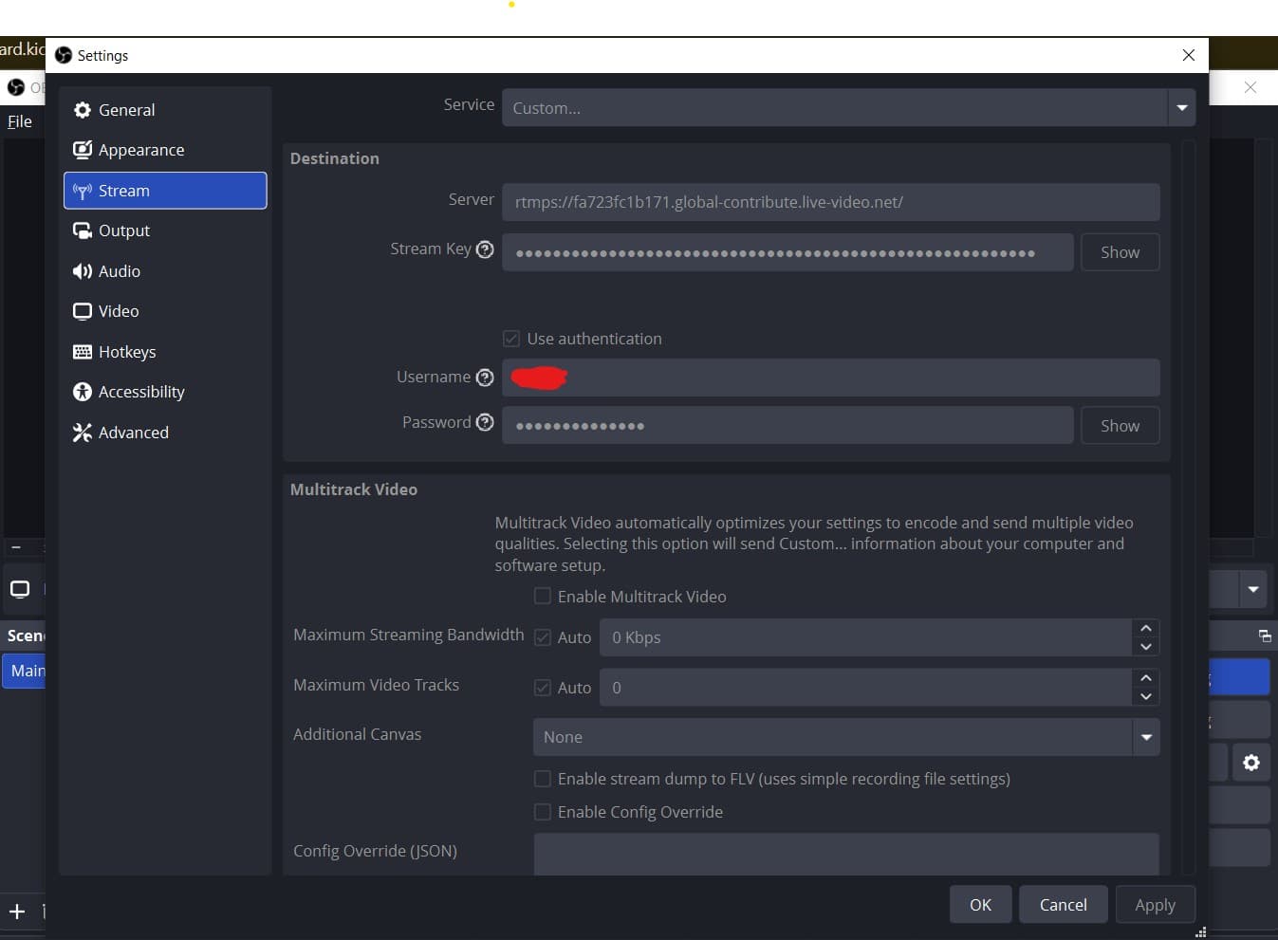Viewport: 1278px width, 940px height.
Task: Click the Stream Key input field
Action: coord(787,252)
